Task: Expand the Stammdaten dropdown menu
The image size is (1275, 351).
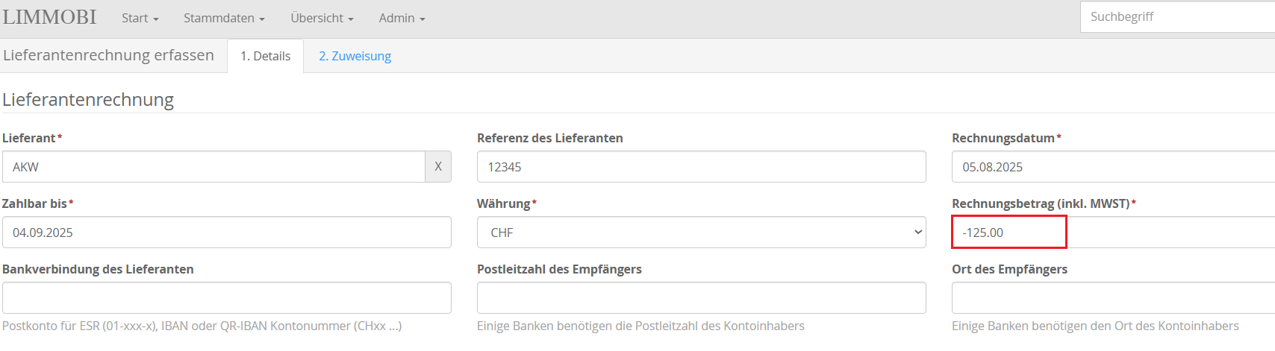Action: (224, 18)
